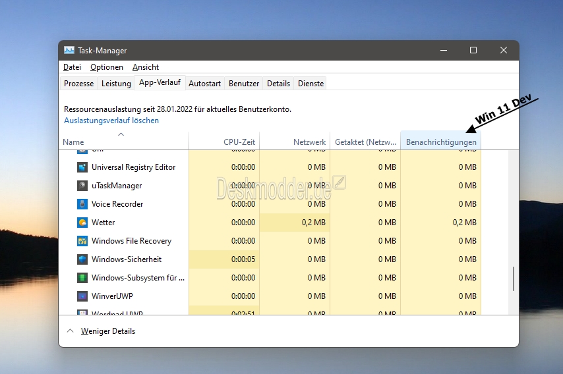Switch to the Leistung tab
Viewport: 563px width, 374px height.
click(x=116, y=84)
